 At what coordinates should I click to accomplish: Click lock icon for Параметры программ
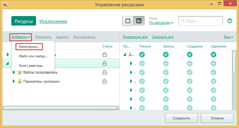(x=104, y=81)
